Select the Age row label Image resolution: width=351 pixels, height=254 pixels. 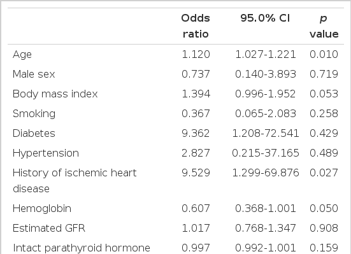click(22, 54)
